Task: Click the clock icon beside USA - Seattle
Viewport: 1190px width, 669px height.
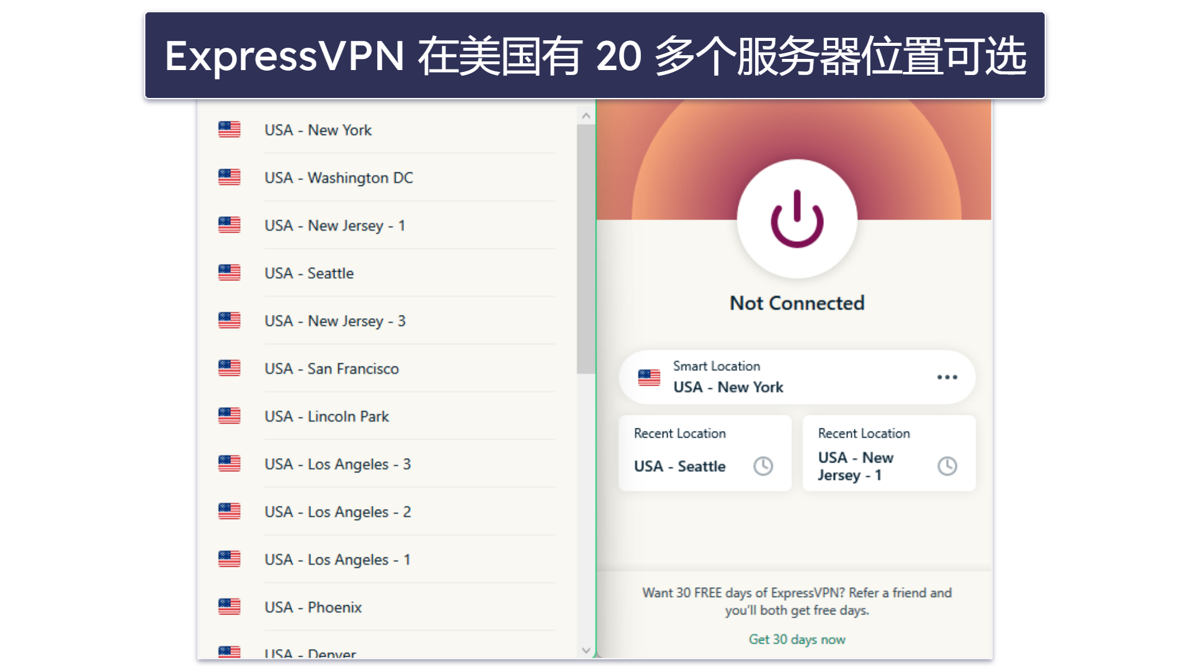Action: [763, 466]
